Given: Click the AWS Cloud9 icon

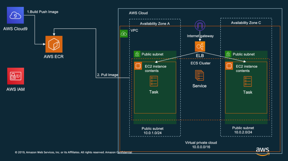Looking at the screenshot, I should 15,15.
